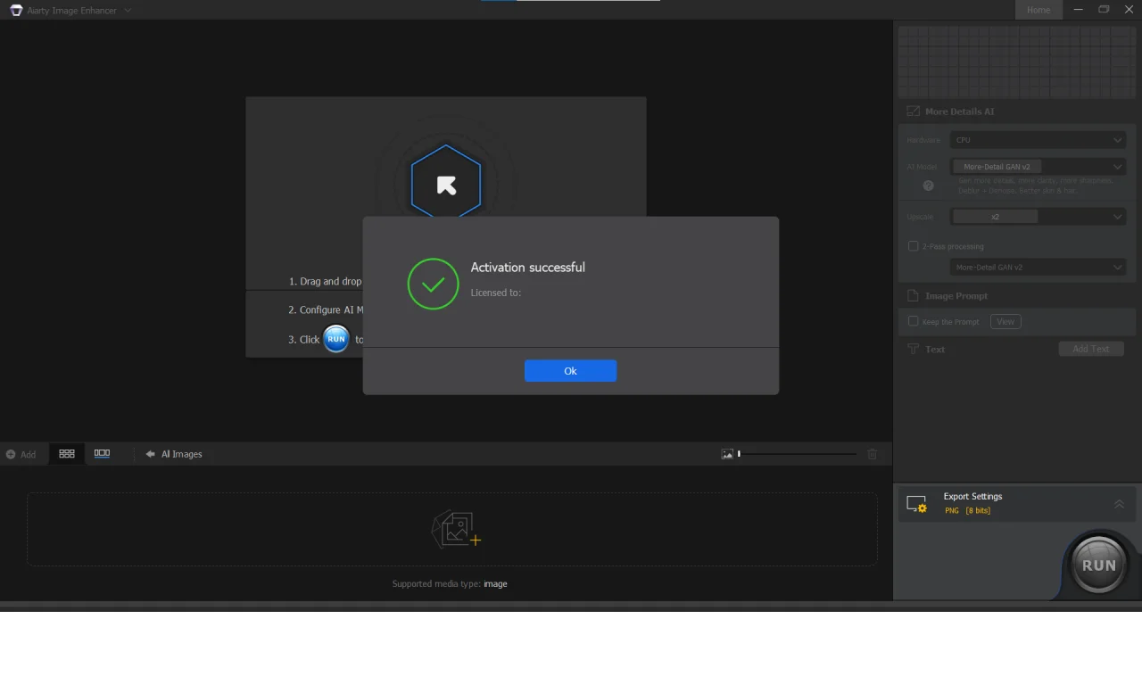Click the small blue RUN icon in instructions
Screen dimensions: 1142x685
coord(336,339)
